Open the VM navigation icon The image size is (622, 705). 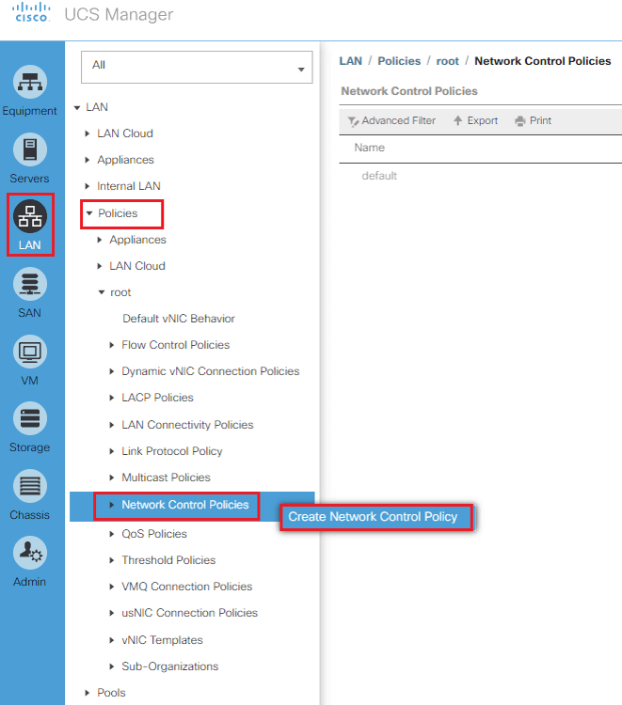pyautogui.click(x=30, y=352)
